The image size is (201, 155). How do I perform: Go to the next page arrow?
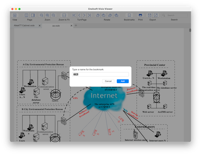pyautogui.click(x=84, y=15)
